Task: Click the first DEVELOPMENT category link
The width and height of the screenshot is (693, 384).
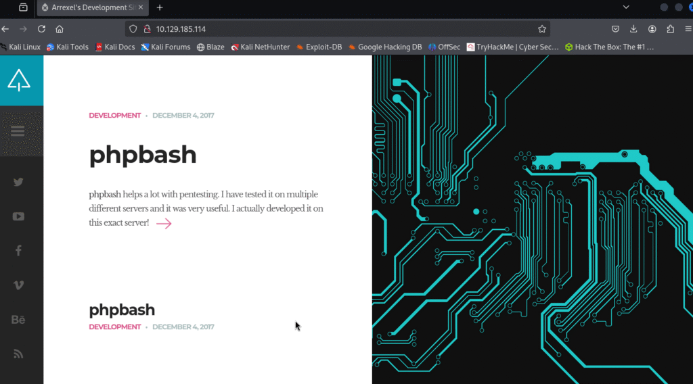Action: pyautogui.click(x=115, y=116)
